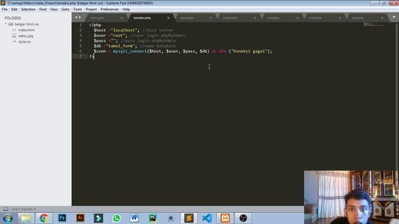Open the Edit menu
The width and height of the screenshot is (399, 224).
click(14, 9)
